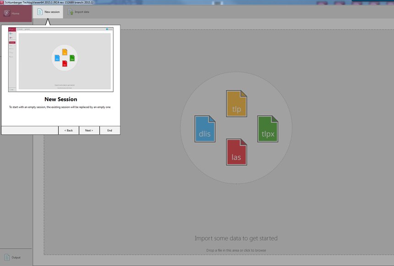This screenshot has height=266, width=394.
Task: Click the red las file icon
Action: click(x=236, y=152)
